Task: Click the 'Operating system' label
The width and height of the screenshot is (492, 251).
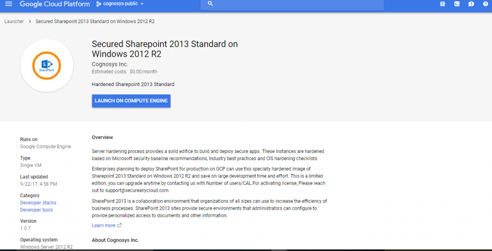Action: pos(39,239)
